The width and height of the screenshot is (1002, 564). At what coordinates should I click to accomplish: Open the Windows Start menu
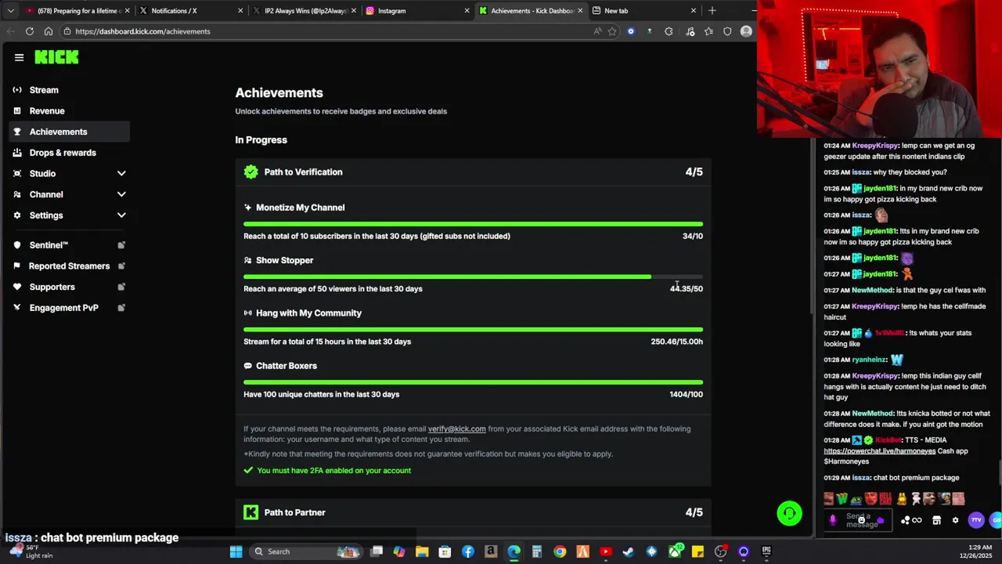(236, 551)
